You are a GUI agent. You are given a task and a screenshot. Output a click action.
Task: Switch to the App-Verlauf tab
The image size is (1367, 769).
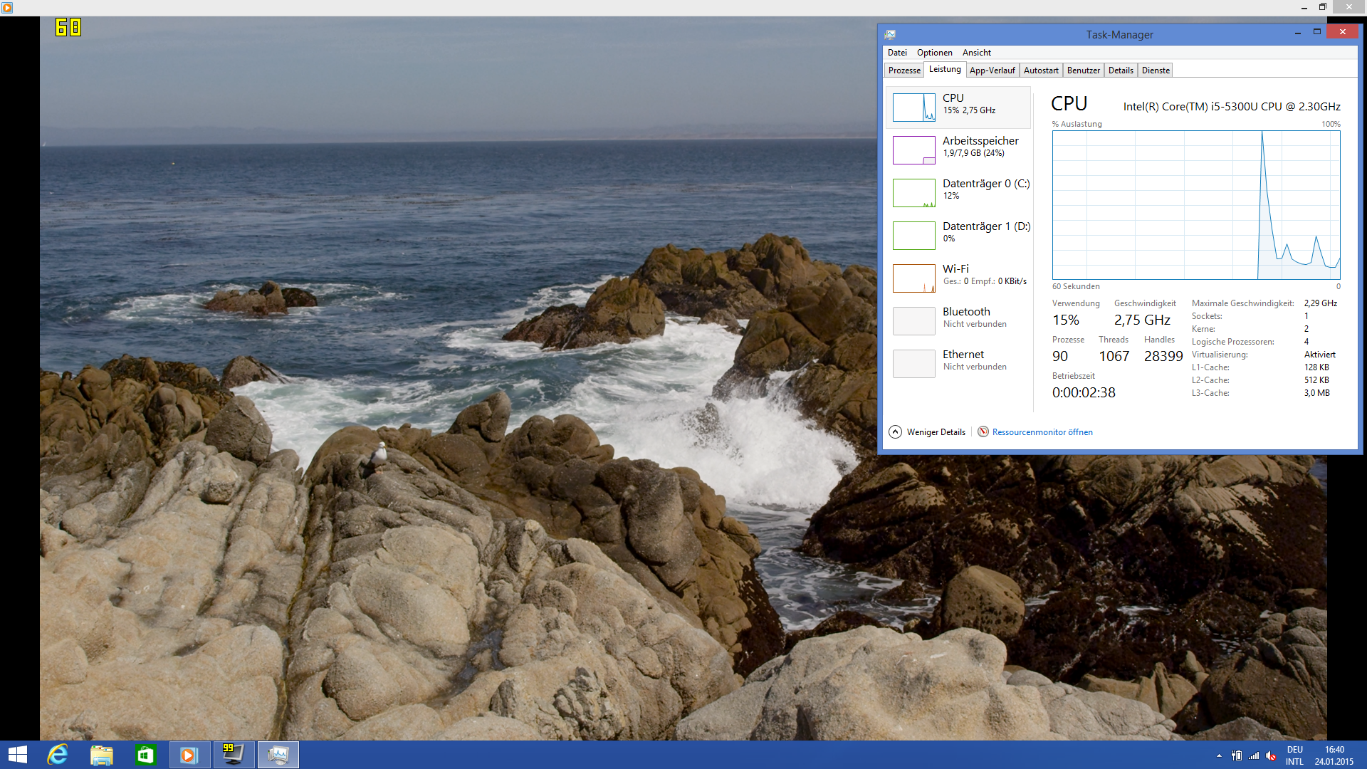[992, 70]
